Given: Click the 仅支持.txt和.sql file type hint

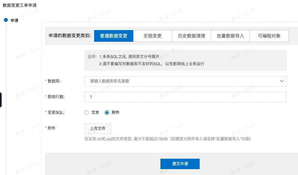Looking at the screenshot, I should pyautogui.click(x=168, y=139).
